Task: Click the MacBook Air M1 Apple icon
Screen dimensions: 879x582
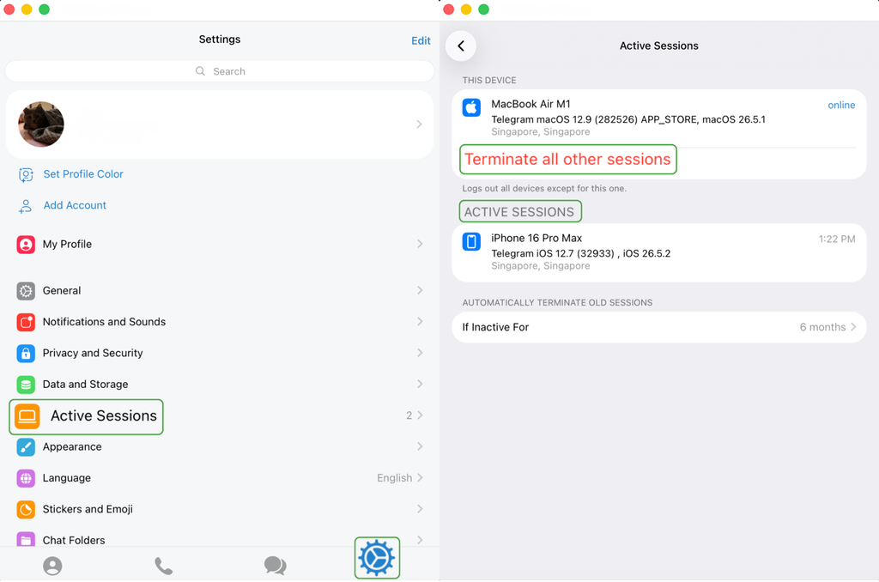Action: [x=471, y=107]
